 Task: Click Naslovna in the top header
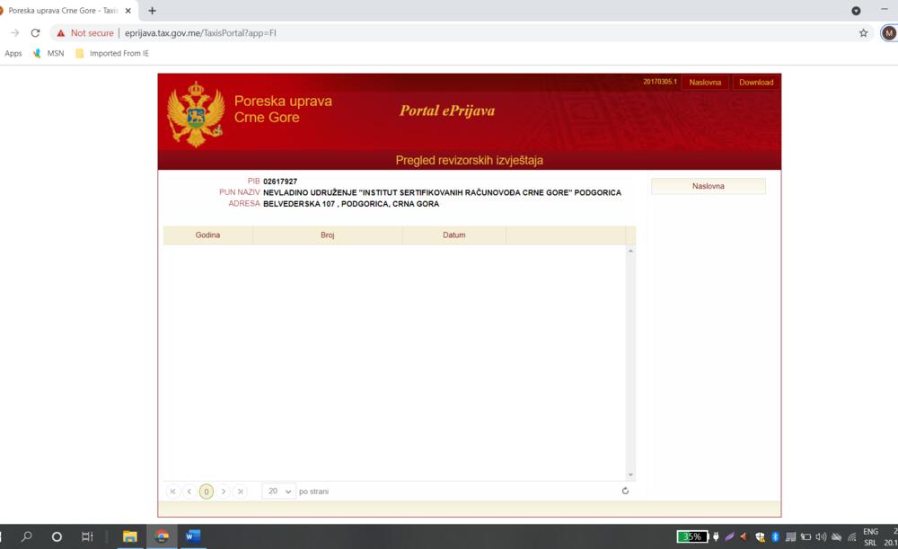(705, 82)
